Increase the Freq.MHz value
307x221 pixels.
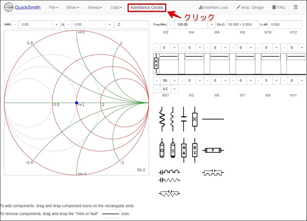[x=211, y=25]
